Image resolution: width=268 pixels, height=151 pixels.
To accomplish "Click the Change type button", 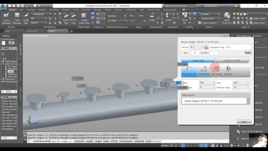I will point(198,60).
